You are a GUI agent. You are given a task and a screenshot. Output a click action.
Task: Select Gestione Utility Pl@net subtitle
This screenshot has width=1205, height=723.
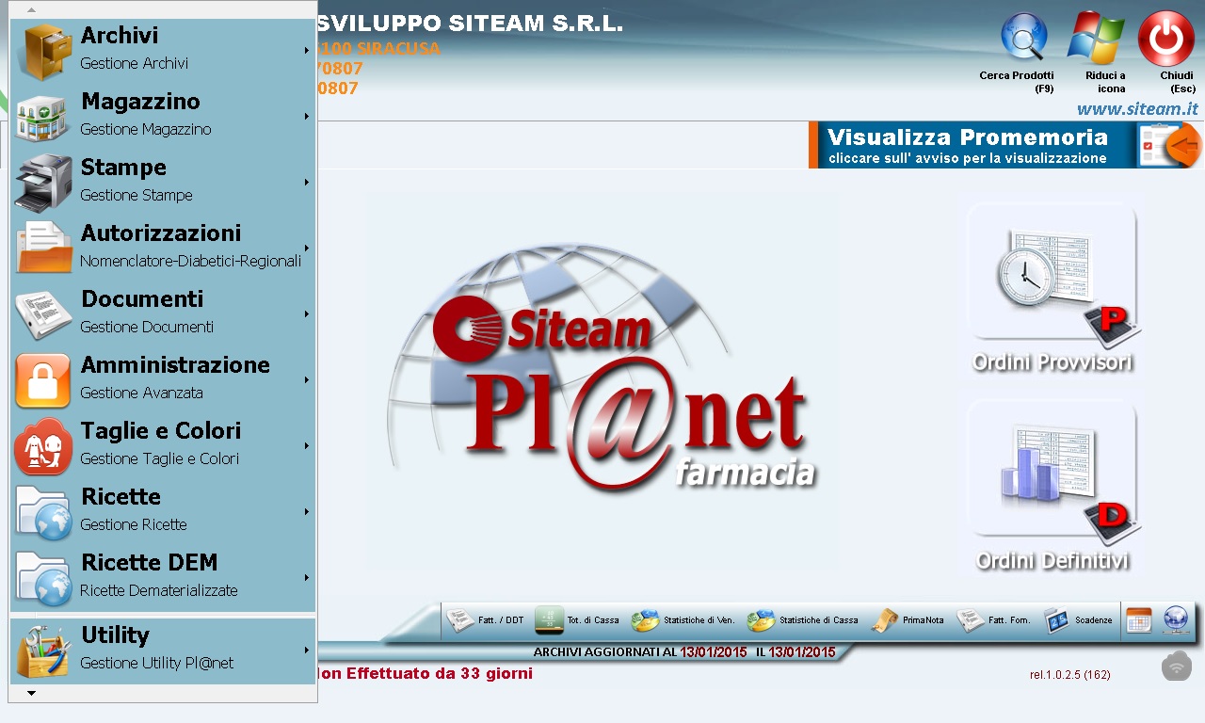click(x=157, y=663)
